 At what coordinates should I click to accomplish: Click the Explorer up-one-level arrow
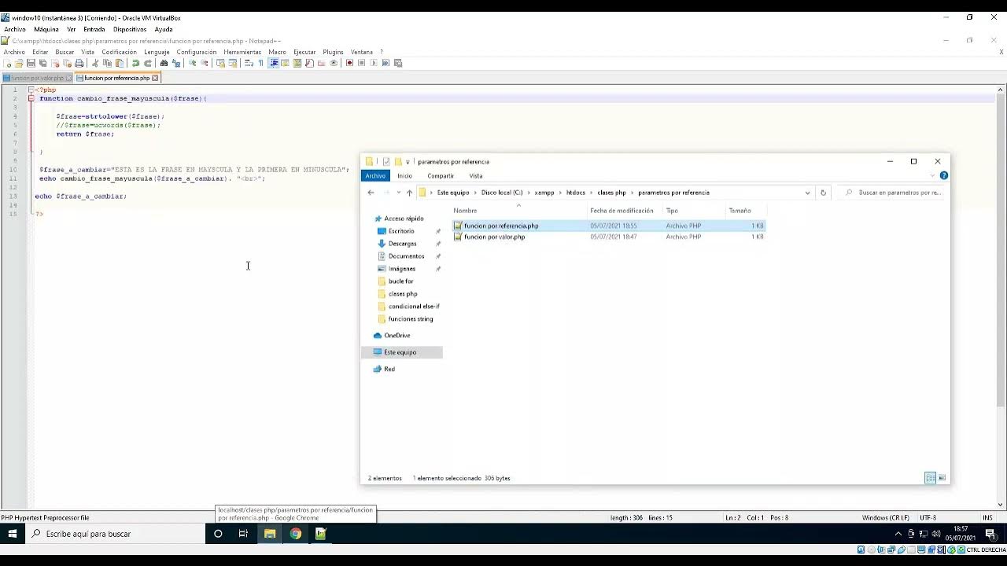[x=409, y=193]
